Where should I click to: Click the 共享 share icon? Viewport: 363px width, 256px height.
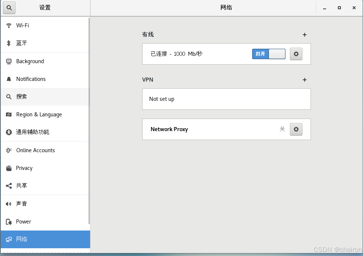click(9, 186)
